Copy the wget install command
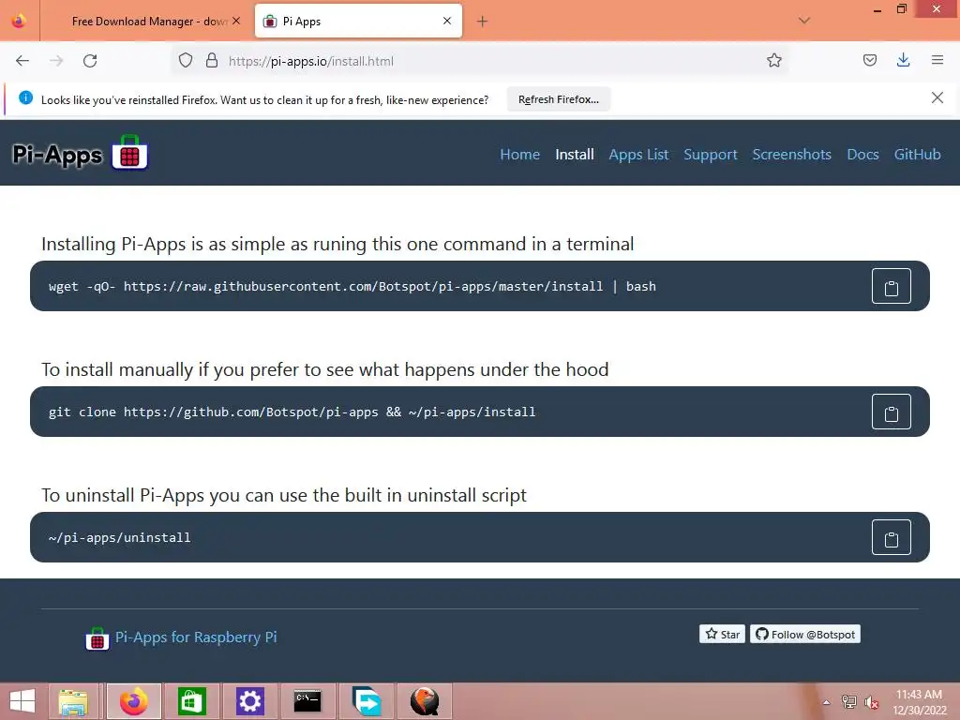Image resolution: width=960 pixels, height=720 pixels. click(891, 286)
